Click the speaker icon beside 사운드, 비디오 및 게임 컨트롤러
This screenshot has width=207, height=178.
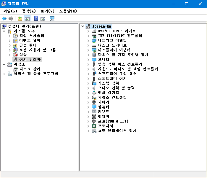coord(94,69)
